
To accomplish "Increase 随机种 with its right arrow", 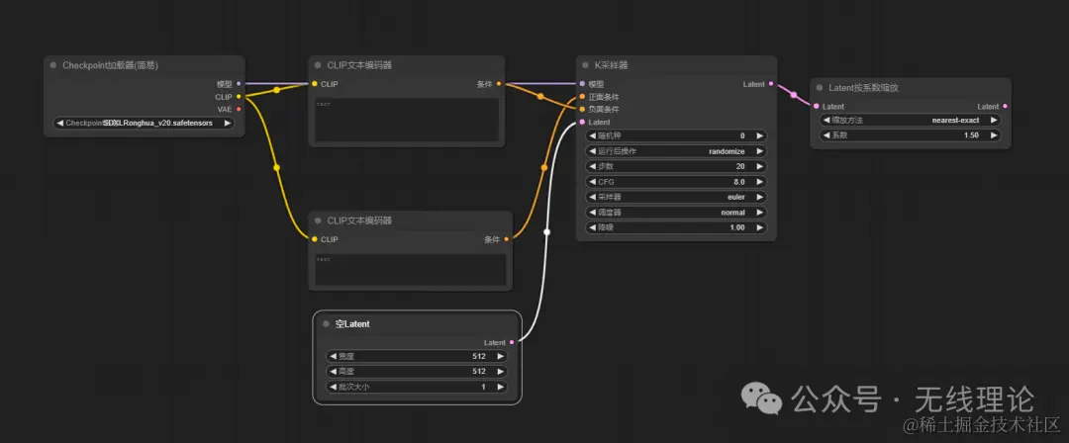I will click(x=759, y=135).
